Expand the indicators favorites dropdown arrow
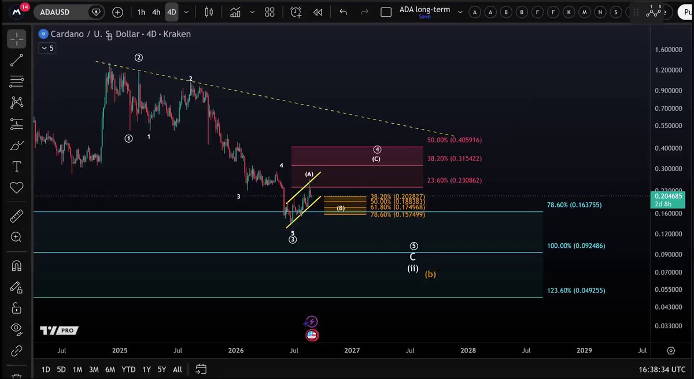Screen dimensions: 694x379 pos(252,12)
